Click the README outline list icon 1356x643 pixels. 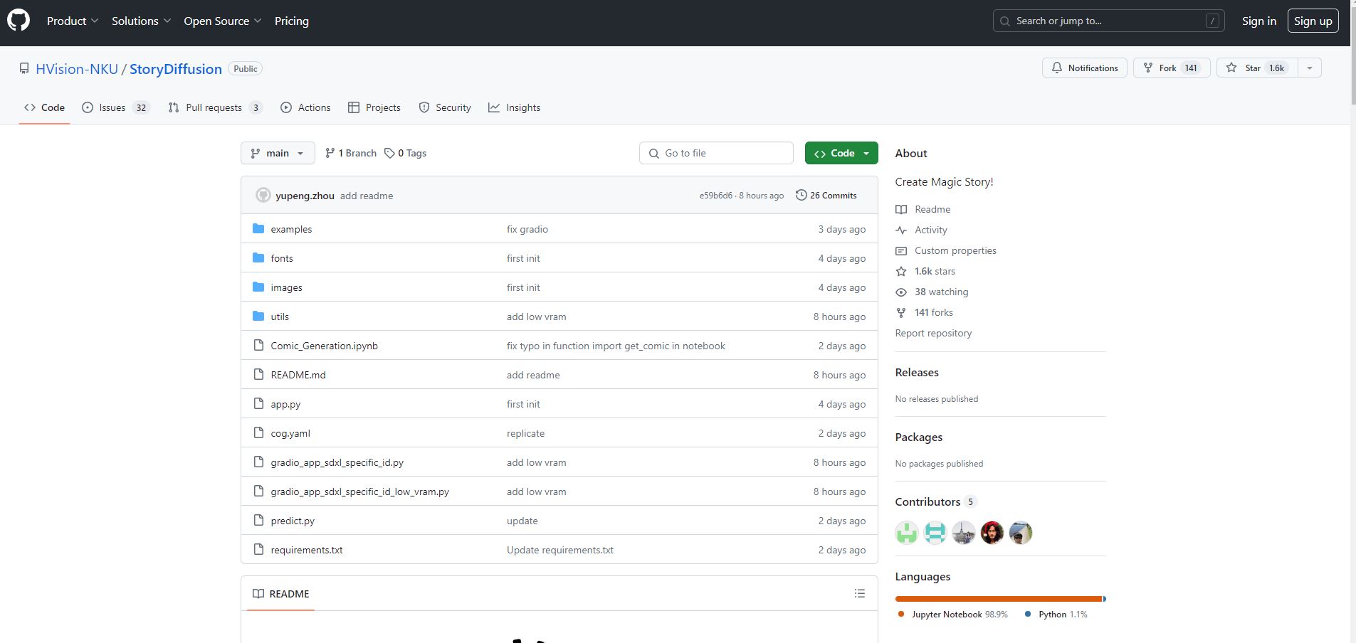click(859, 593)
